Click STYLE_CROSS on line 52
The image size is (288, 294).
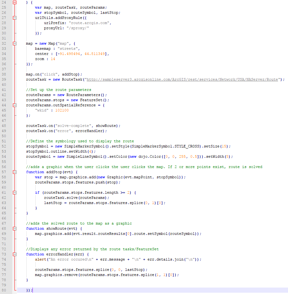pyautogui.click(x=187, y=146)
